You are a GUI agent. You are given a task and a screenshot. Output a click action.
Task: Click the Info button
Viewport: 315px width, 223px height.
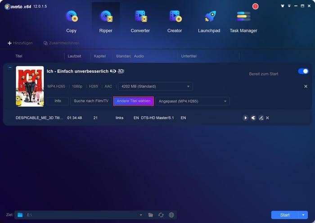(x=58, y=101)
